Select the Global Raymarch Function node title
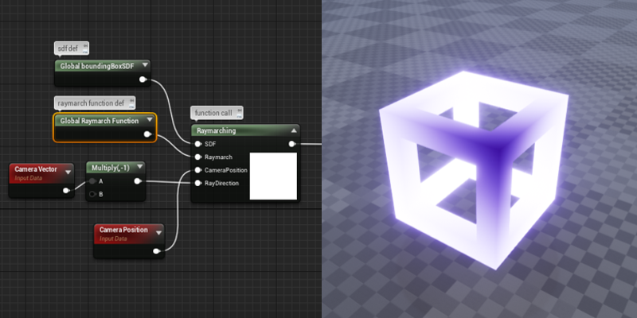Viewport: 637px width, 318px height. (x=100, y=121)
